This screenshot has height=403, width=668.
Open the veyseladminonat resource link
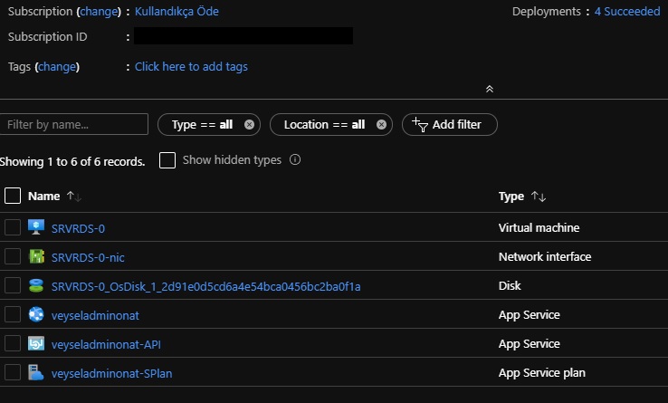click(x=95, y=315)
